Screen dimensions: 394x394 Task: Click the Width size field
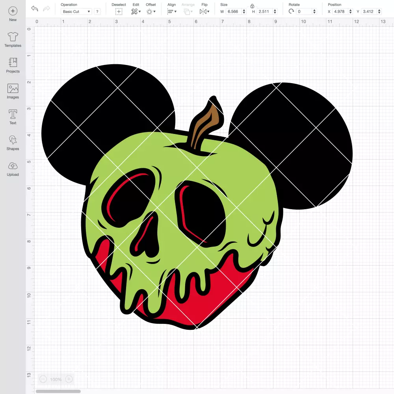point(233,11)
